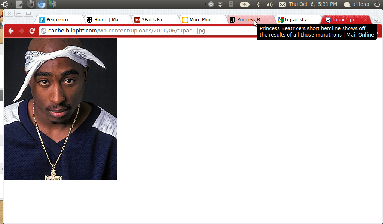Open the affleap user menu
Screen dimensions: 383x224
356,4
